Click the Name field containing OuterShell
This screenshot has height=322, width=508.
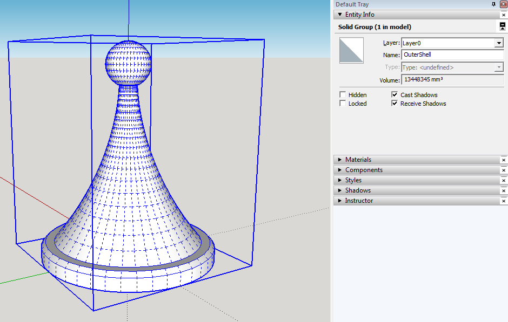452,54
